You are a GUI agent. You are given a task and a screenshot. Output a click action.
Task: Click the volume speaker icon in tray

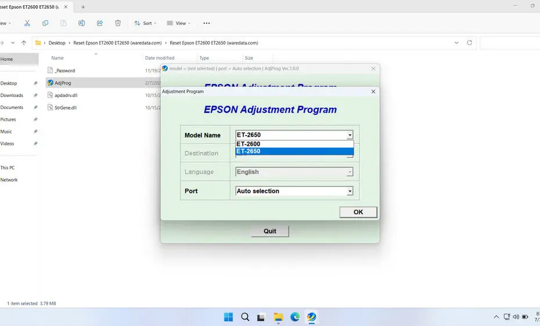coord(516,317)
